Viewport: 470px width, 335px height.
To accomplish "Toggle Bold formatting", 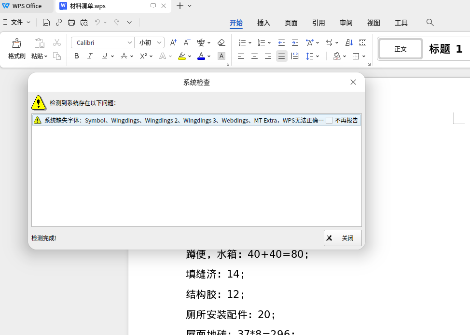I will [77, 56].
